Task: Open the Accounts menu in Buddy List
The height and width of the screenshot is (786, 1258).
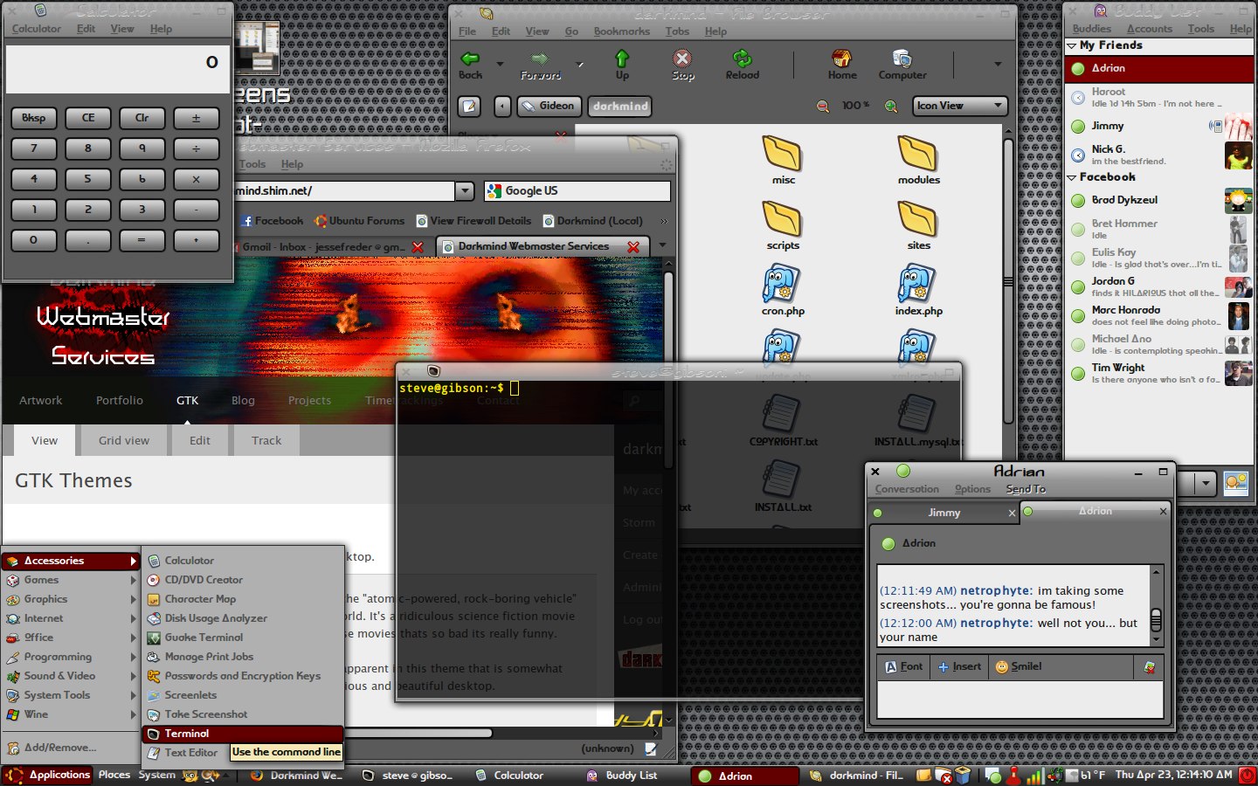Action: (1149, 29)
